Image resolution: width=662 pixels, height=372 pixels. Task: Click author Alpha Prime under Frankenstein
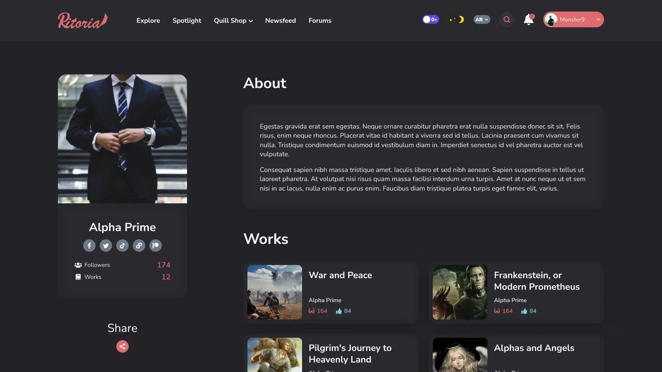tap(511, 300)
